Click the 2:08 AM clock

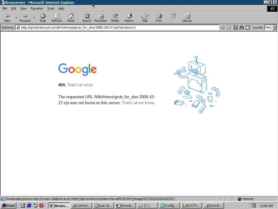click(267, 206)
